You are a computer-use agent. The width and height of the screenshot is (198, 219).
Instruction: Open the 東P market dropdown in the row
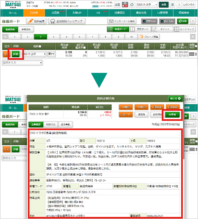[51, 54]
